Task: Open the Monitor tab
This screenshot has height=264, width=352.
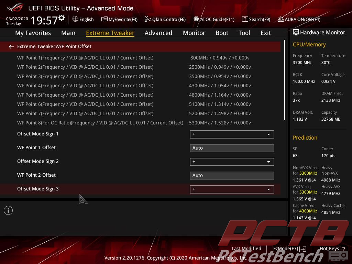Action: [194, 33]
